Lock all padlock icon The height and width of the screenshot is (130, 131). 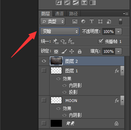coord(80,51)
